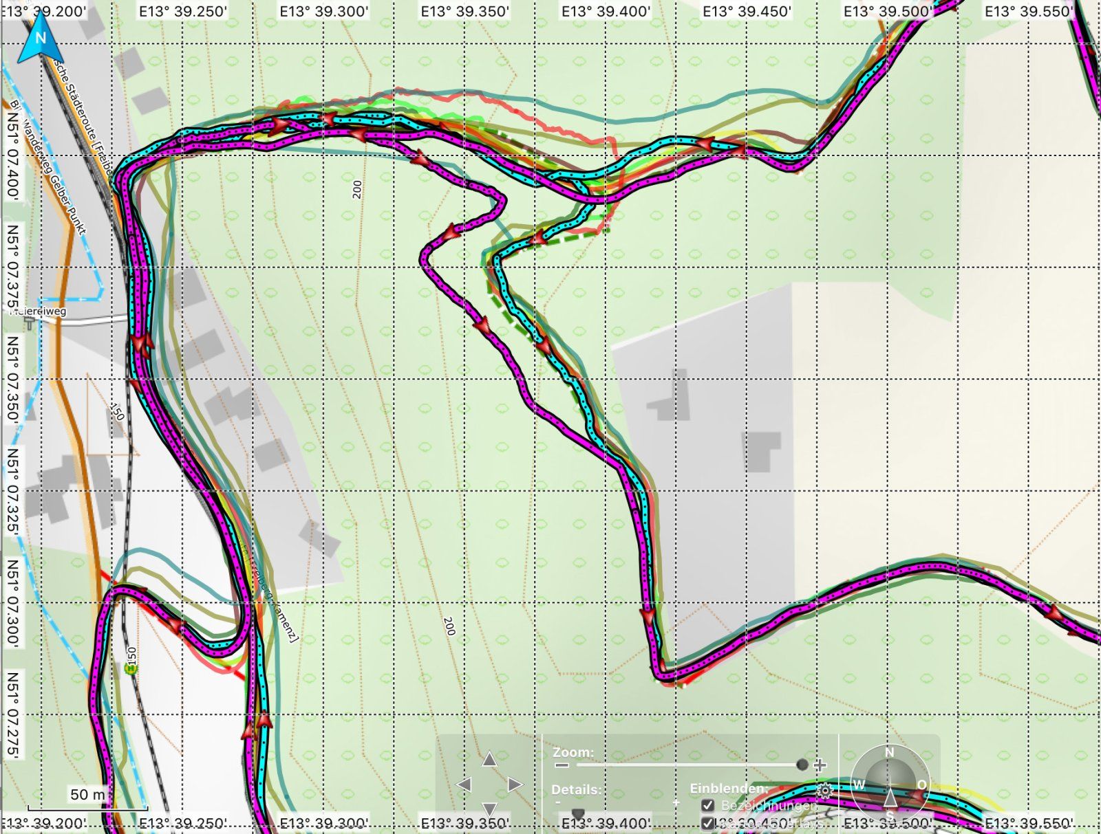This screenshot has height=834, width=1101.
Task: Increase map details with the plus
Action: 676,802
